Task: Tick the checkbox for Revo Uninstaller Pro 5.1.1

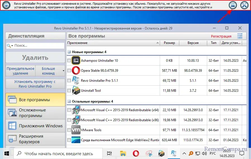Action: (x=69, y=81)
